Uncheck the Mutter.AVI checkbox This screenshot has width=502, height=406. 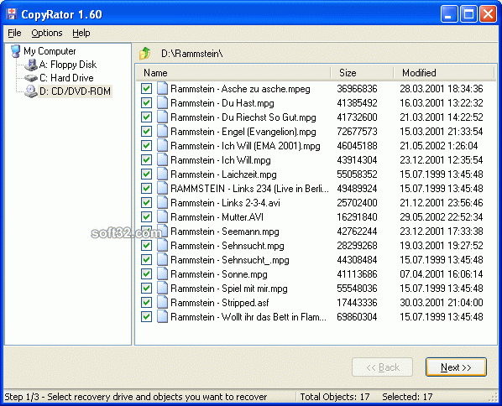coord(146,217)
